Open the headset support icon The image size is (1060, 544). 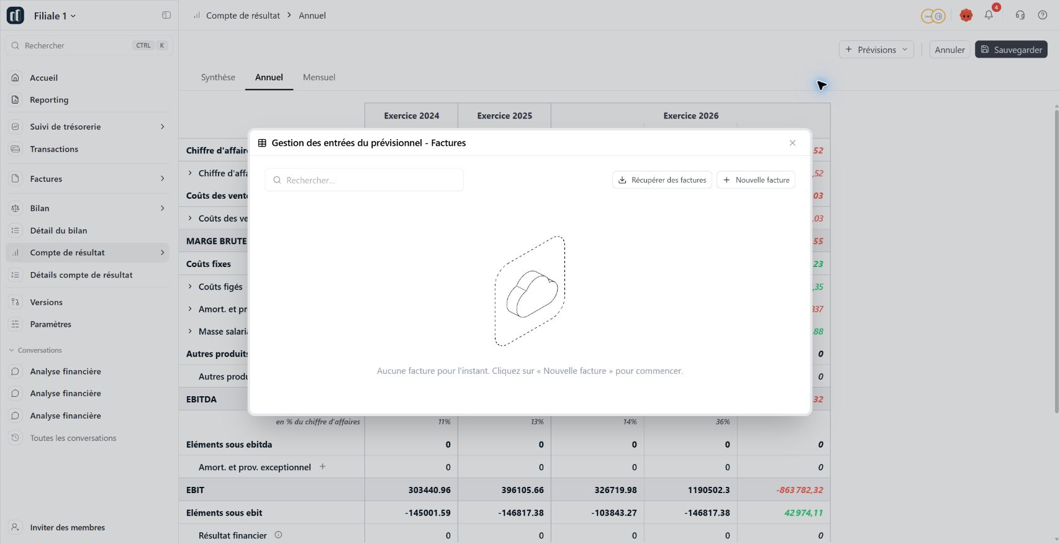pos(1020,15)
